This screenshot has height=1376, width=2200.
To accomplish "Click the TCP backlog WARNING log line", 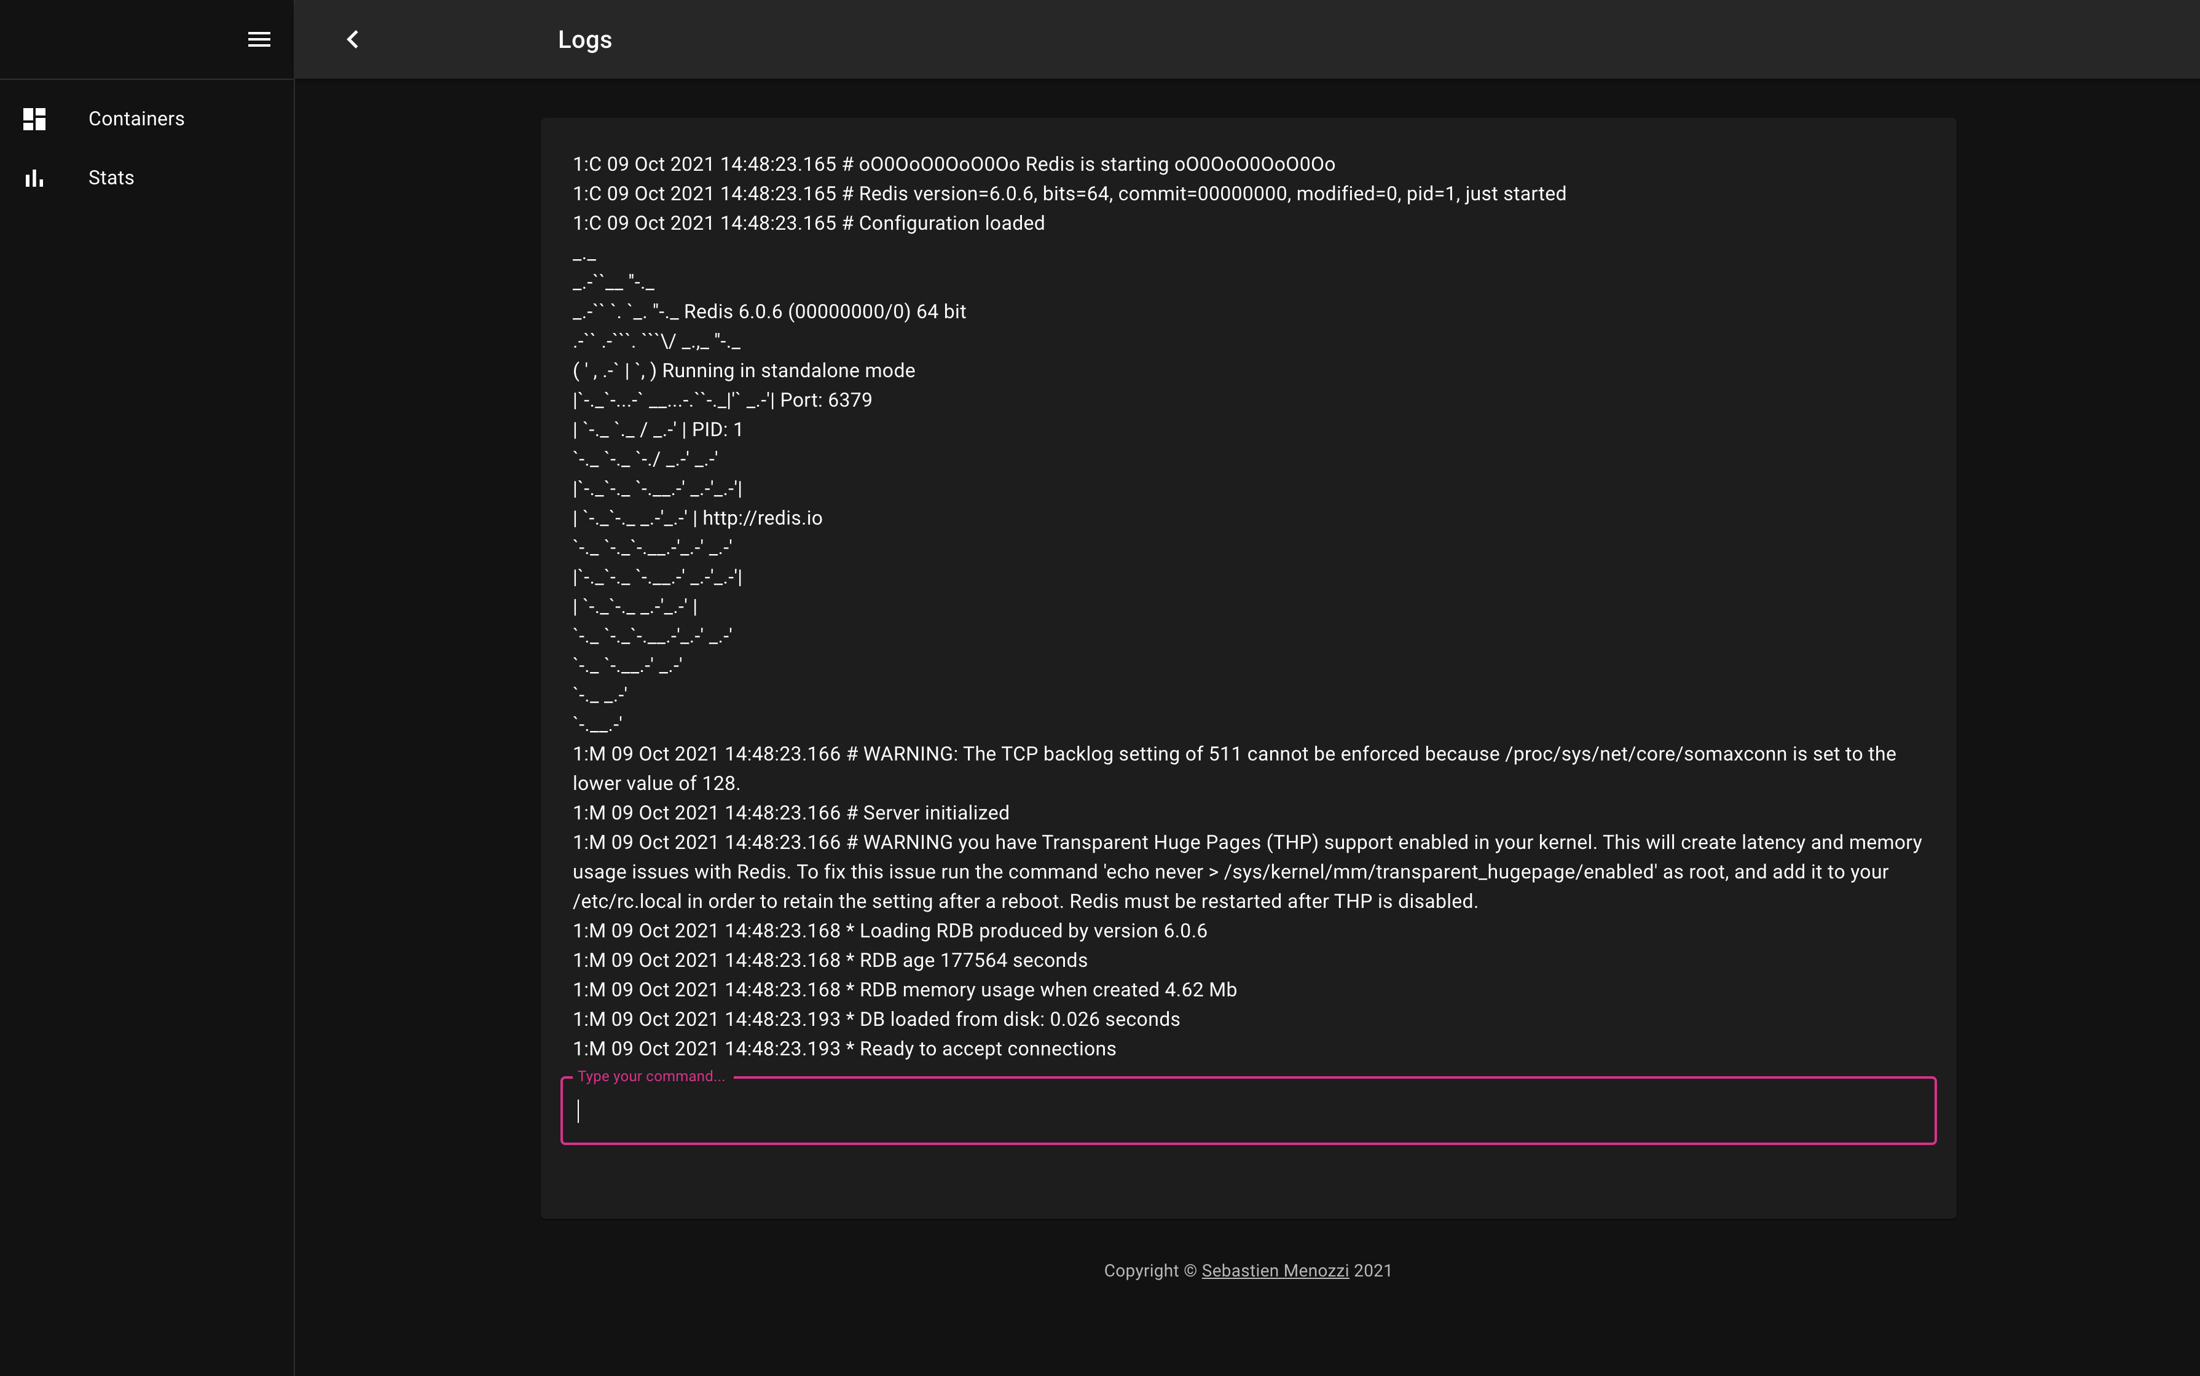I will [1233, 754].
